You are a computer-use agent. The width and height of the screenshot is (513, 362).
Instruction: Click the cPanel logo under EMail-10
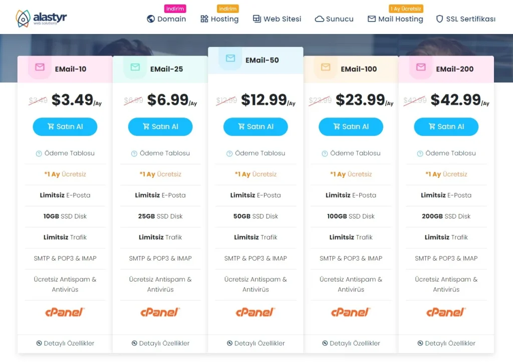[65, 312]
